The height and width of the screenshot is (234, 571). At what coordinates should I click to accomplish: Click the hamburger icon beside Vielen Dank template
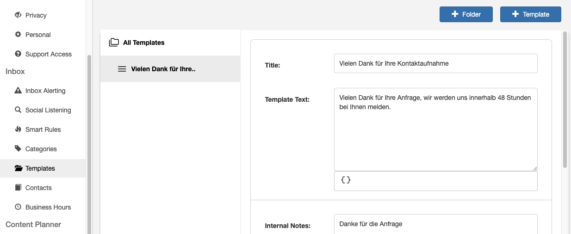click(x=122, y=69)
